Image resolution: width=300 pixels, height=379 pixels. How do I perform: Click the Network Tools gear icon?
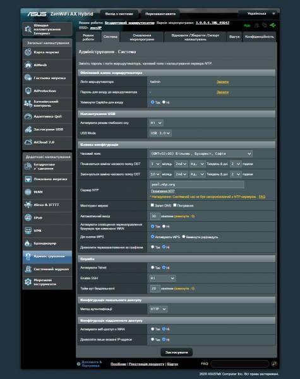[x=28, y=282]
